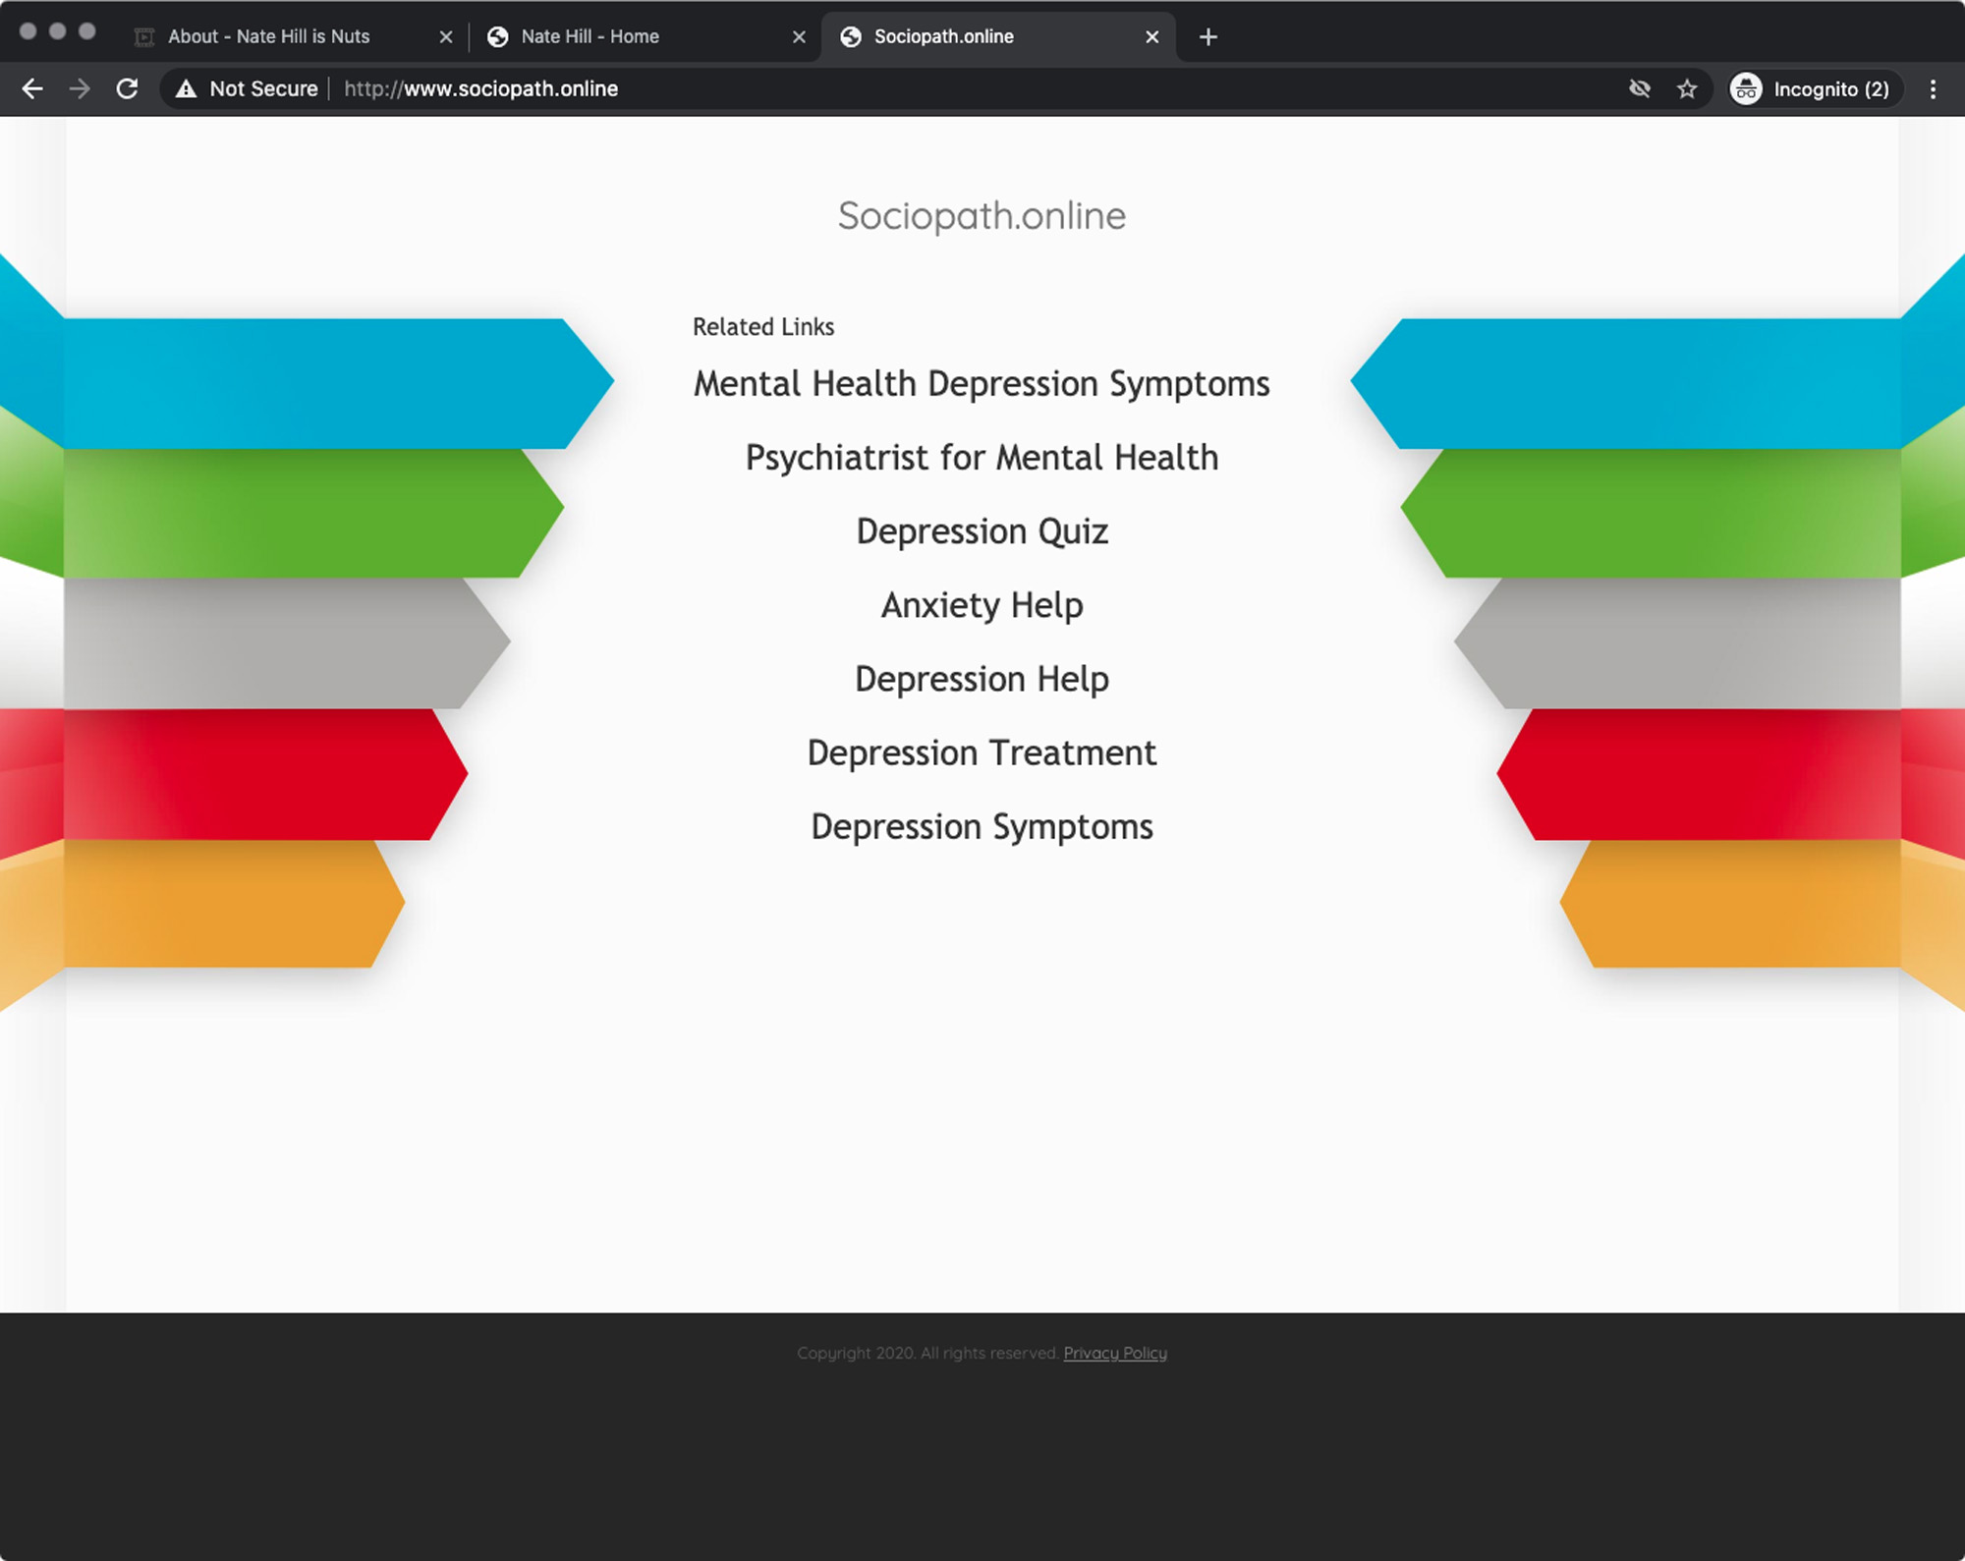Click the browser back arrow
Image resolution: width=1965 pixels, height=1561 pixels.
pyautogui.click(x=32, y=89)
